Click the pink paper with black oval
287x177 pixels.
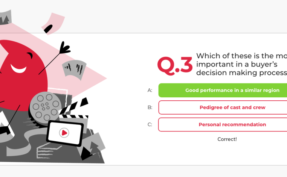pyautogui.click(x=53, y=24)
